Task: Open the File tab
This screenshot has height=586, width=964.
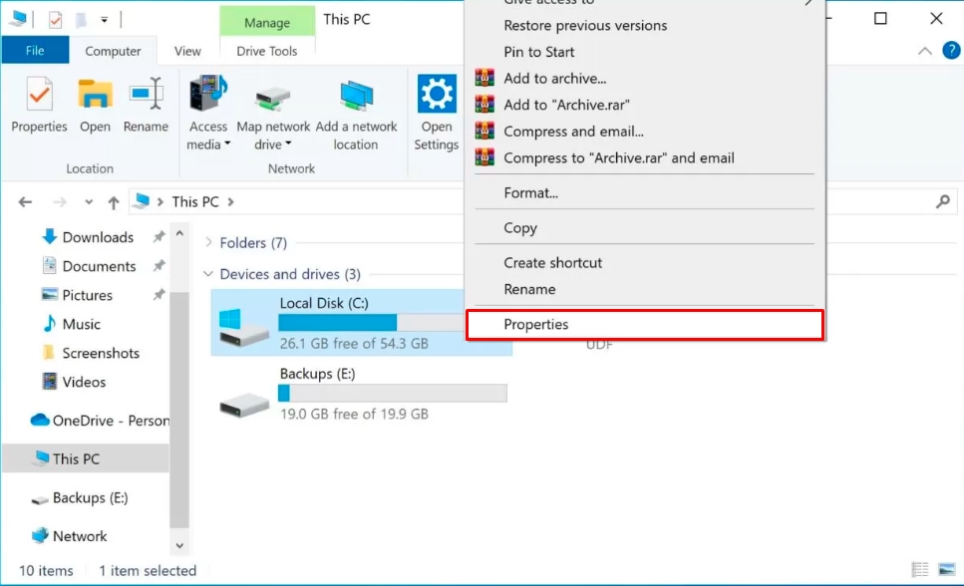Action: [35, 51]
